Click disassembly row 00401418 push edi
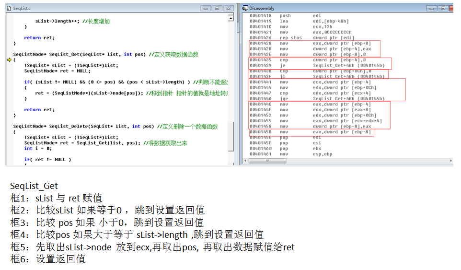The width and height of the screenshot is (461, 270). coord(286,16)
